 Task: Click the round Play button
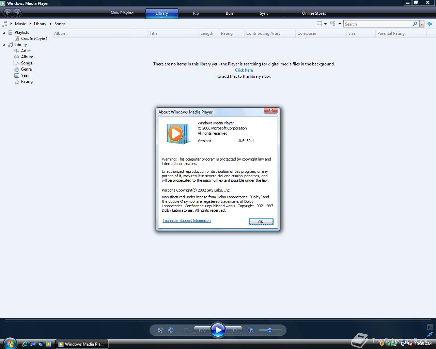pyautogui.click(x=218, y=330)
